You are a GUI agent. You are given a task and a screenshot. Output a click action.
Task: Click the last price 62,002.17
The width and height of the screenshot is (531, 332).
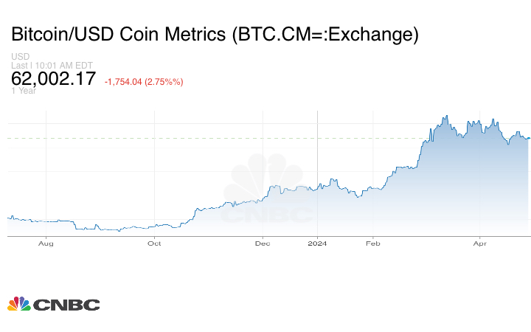pos(53,78)
